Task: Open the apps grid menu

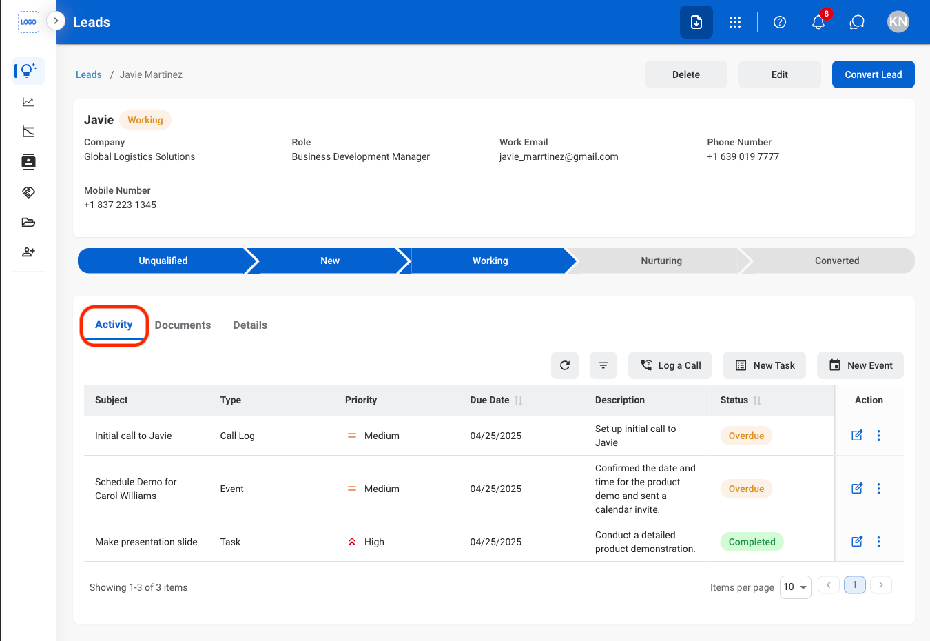Action: click(x=735, y=22)
